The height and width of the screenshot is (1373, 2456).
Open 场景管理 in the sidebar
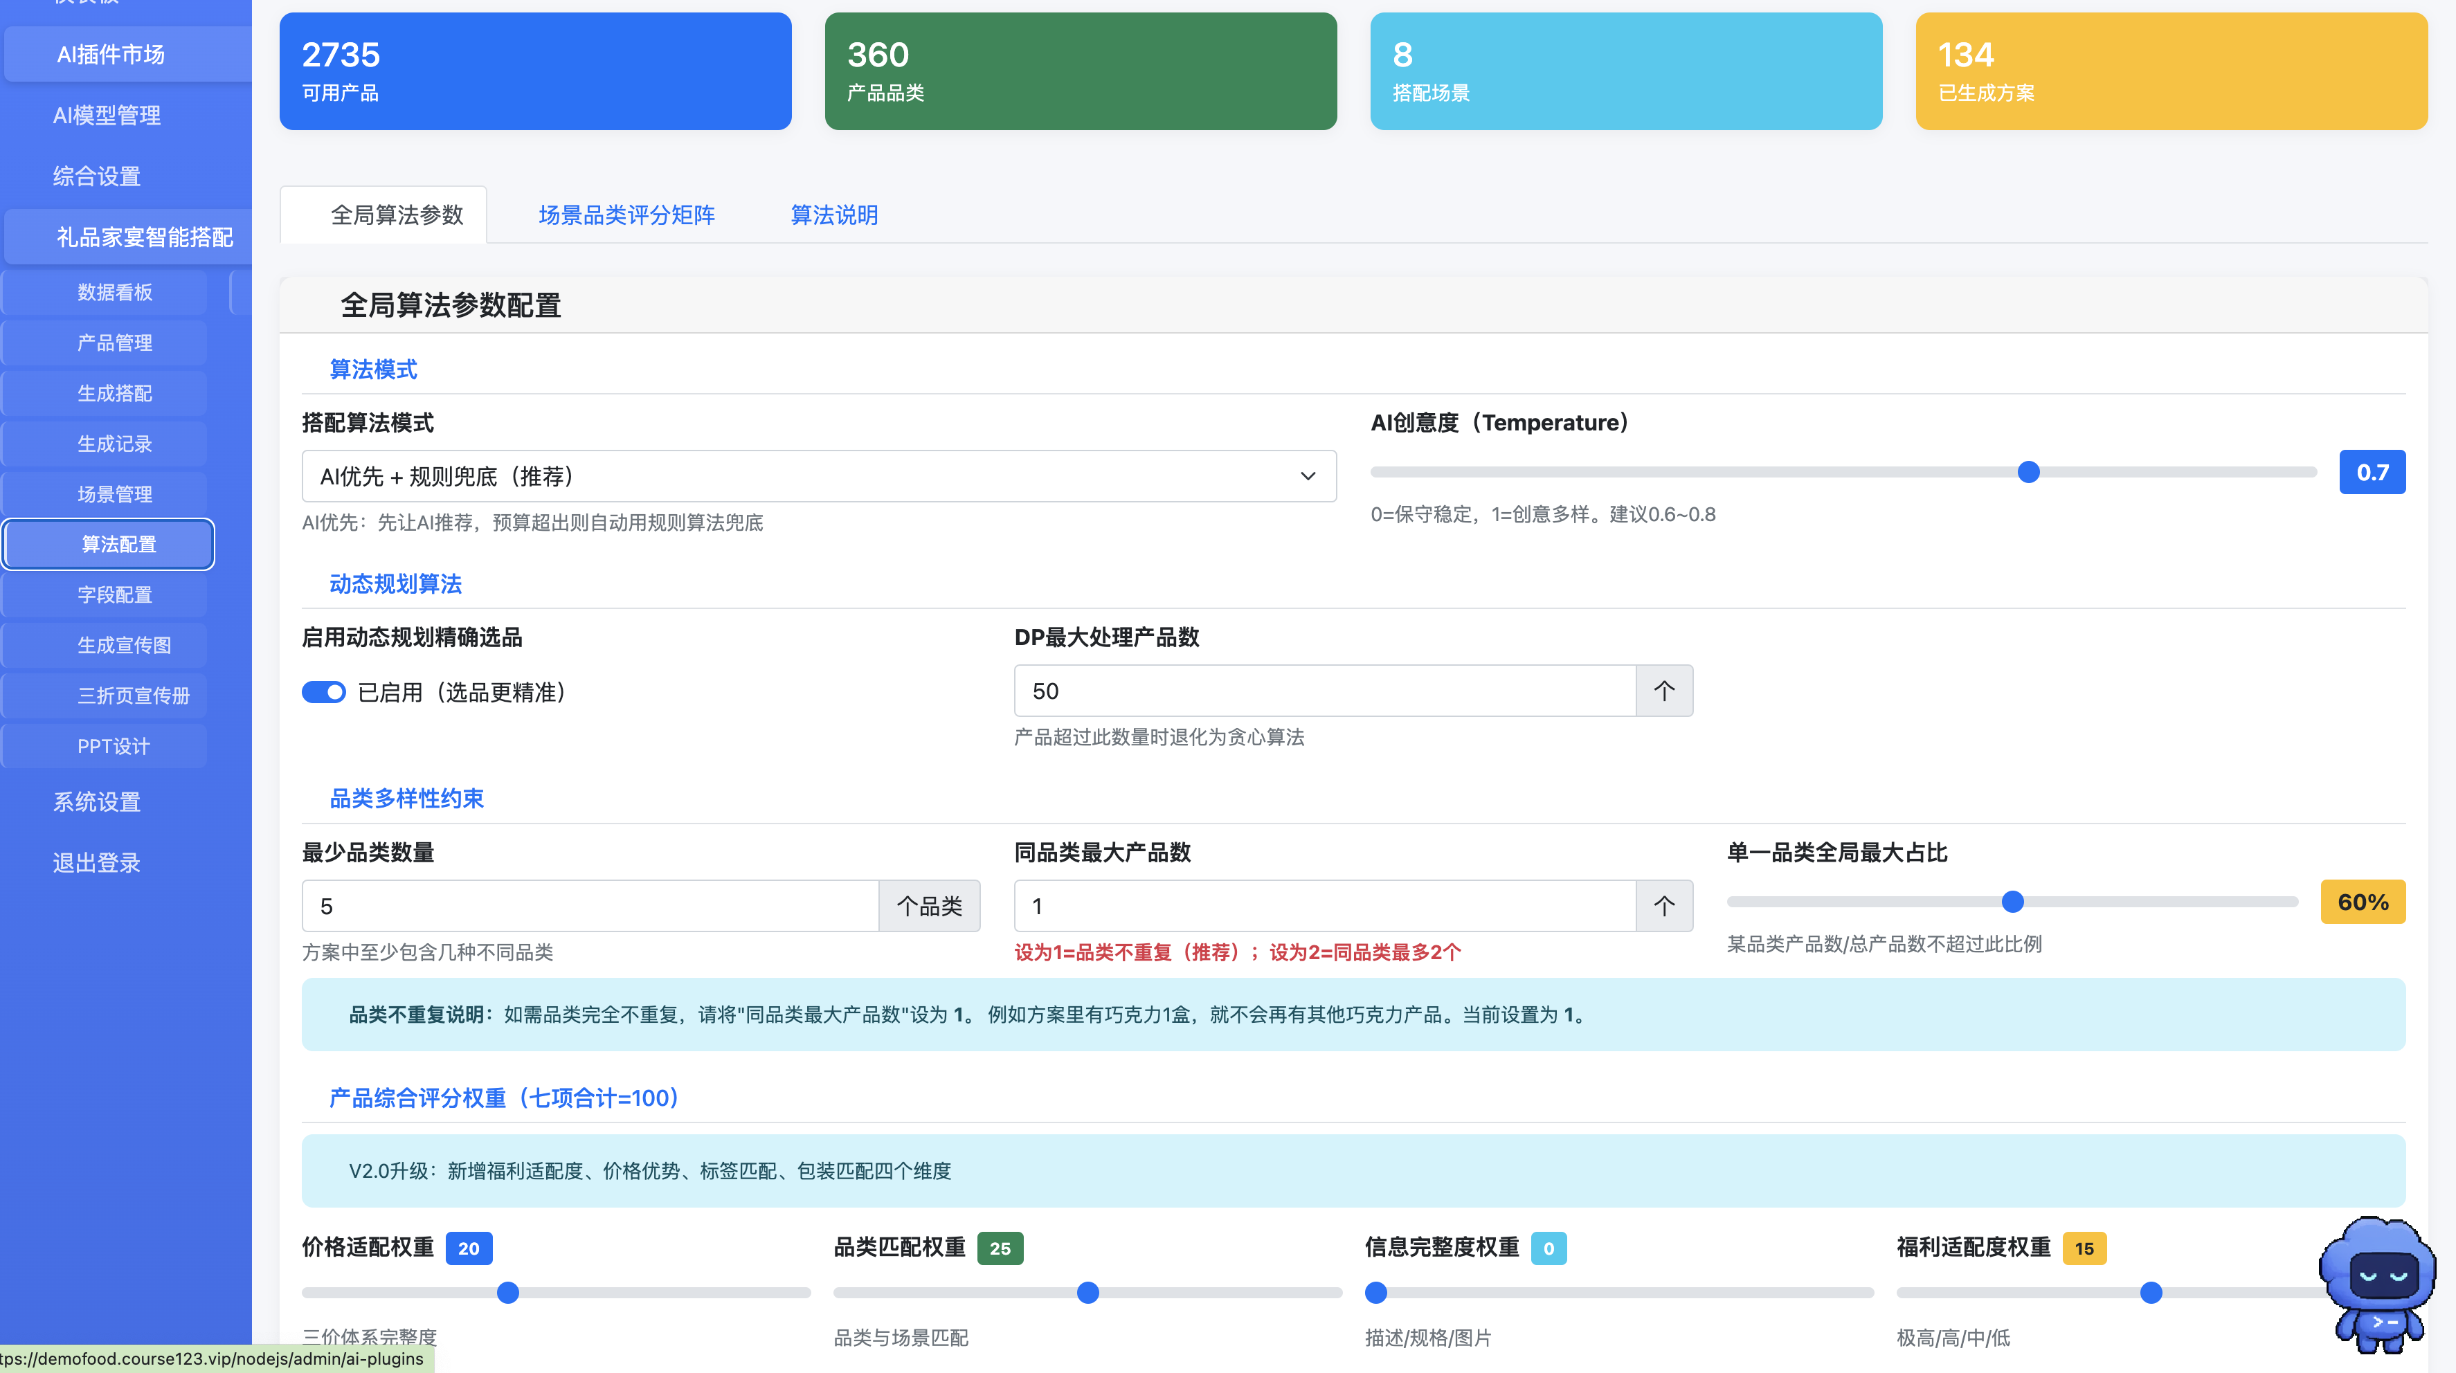tap(105, 494)
